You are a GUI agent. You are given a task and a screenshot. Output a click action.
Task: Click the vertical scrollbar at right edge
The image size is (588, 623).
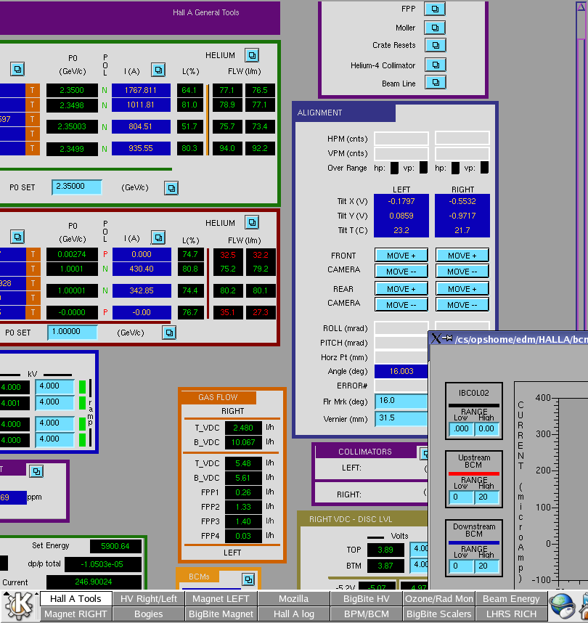[x=581, y=167]
